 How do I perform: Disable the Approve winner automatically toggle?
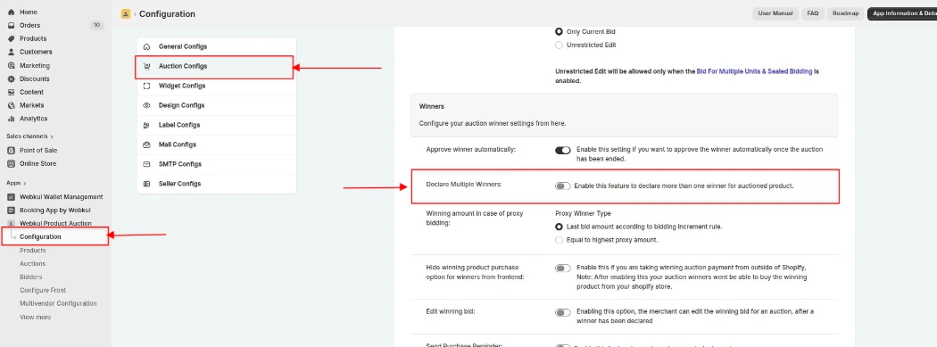[x=563, y=151]
